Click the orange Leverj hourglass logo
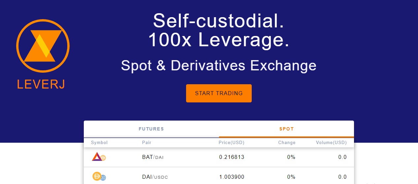 click(43, 46)
